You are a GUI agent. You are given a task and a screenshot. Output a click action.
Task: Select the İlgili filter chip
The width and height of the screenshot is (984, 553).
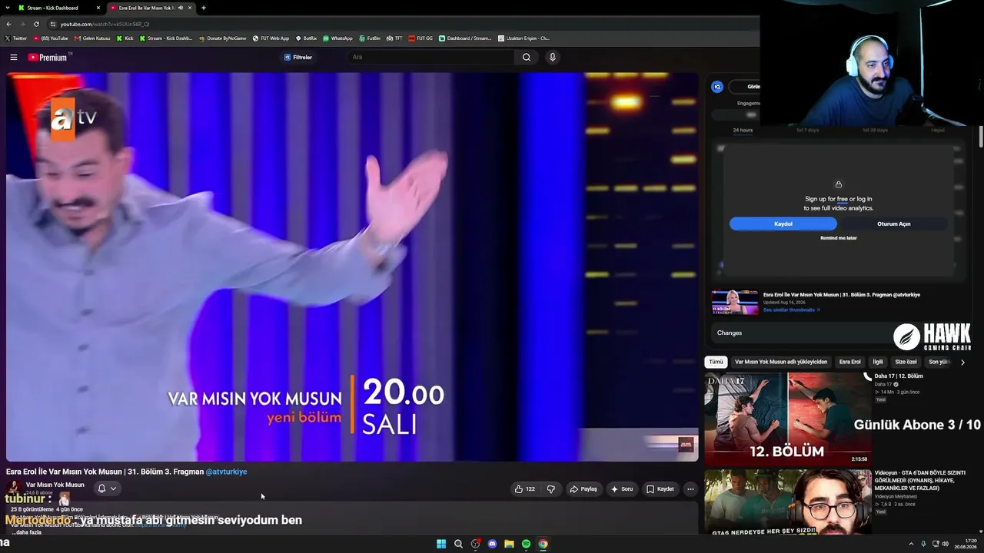click(x=878, y=362)
